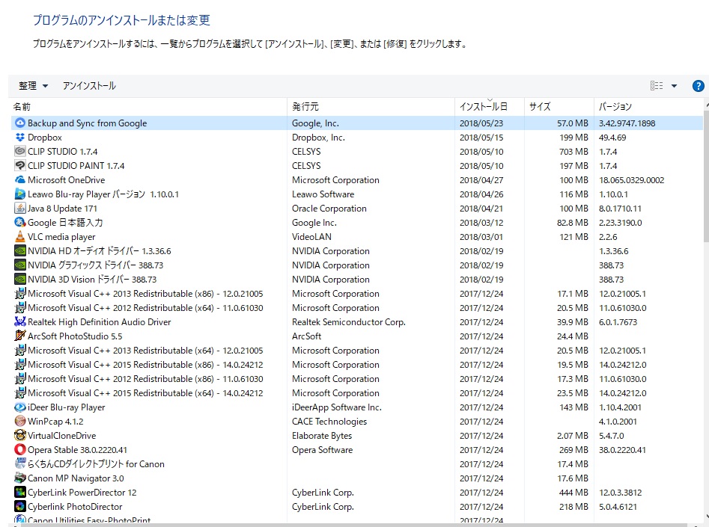Sort by インストール日 column header
Screen dimensions: 709x527
click(483, 107)
